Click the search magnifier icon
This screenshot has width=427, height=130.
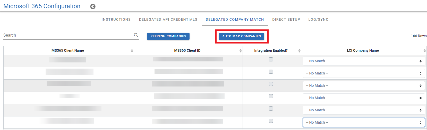point(136,35)
